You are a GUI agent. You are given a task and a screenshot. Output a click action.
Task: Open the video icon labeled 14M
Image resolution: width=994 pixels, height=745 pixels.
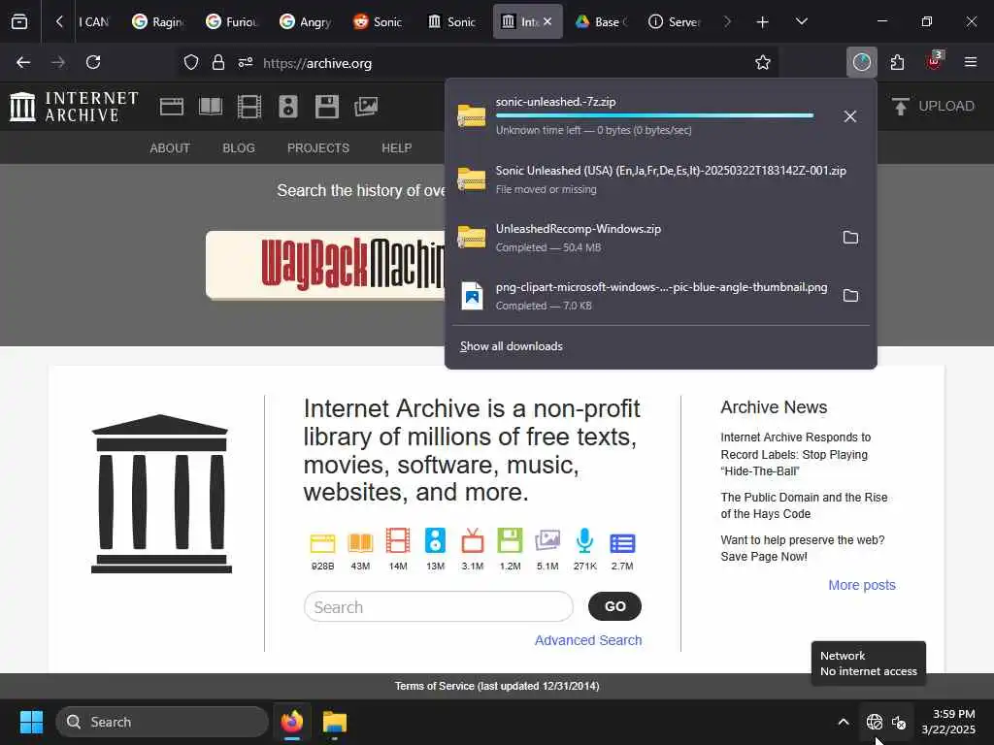(397, 541)
